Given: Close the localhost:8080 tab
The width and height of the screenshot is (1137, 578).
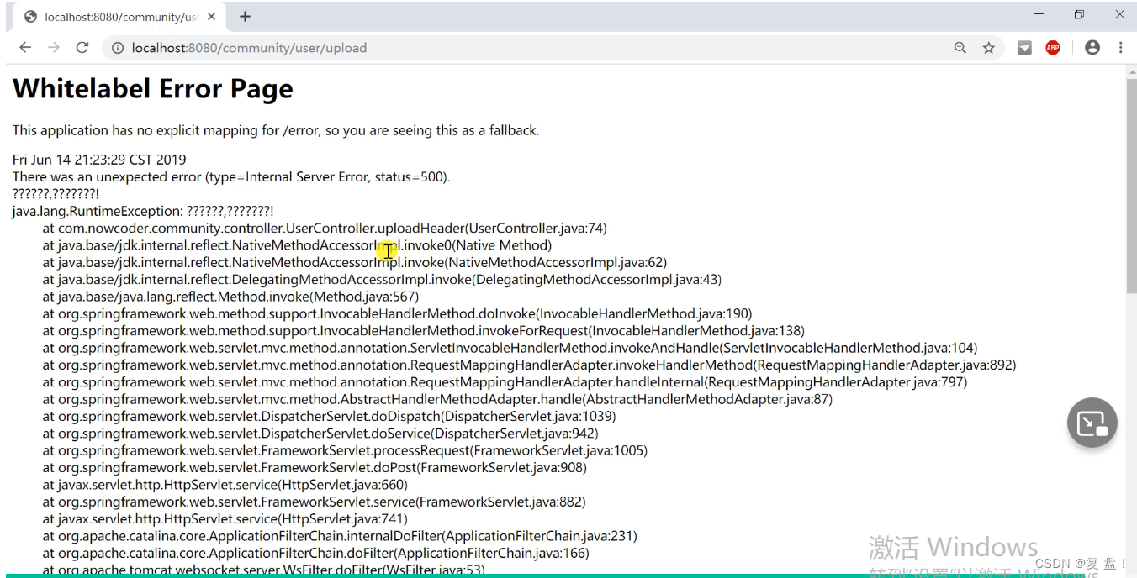Looking at the screenshot, I should click(211, 17).
